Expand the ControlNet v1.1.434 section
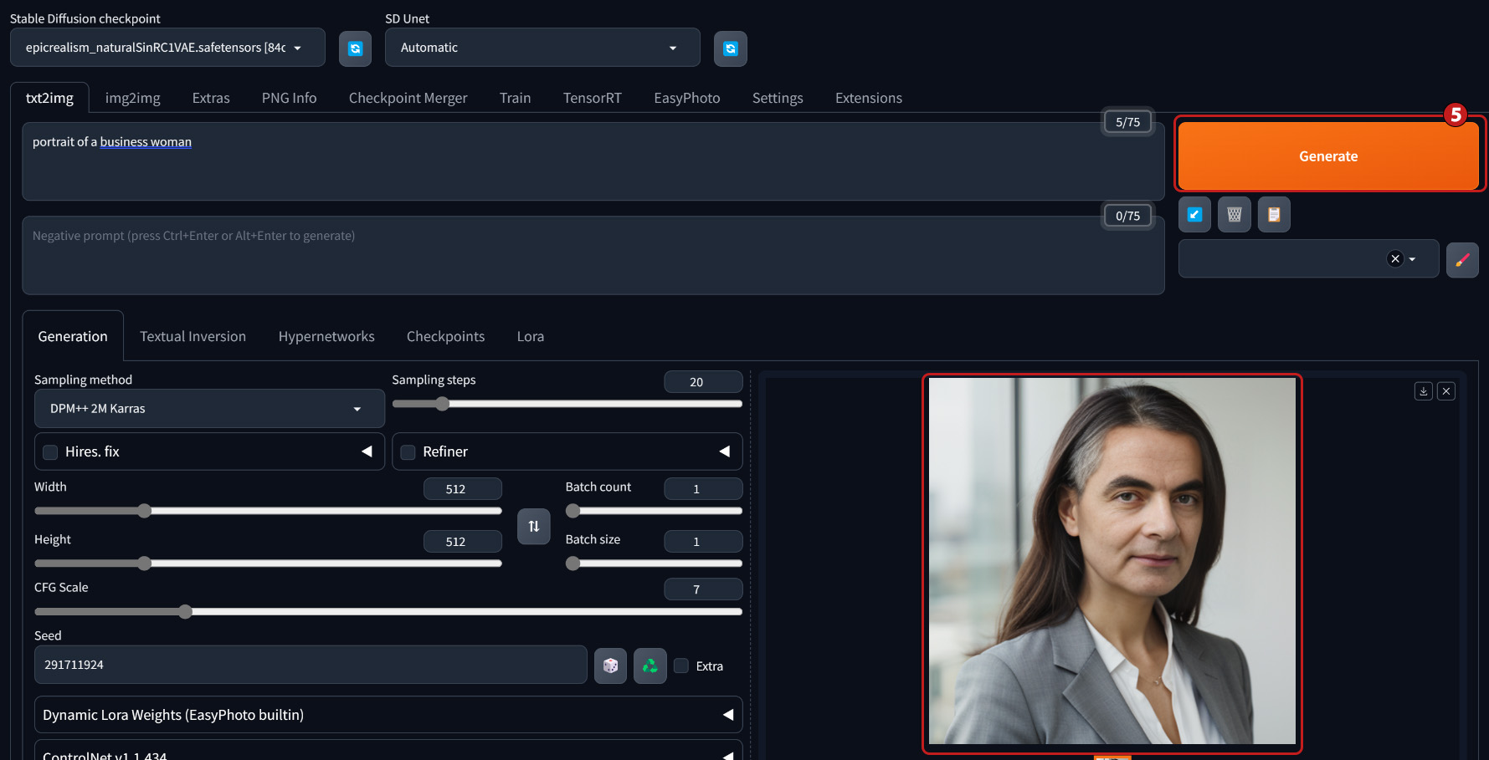This screenshot has height=760, width=1489. [x=388, y=751]
